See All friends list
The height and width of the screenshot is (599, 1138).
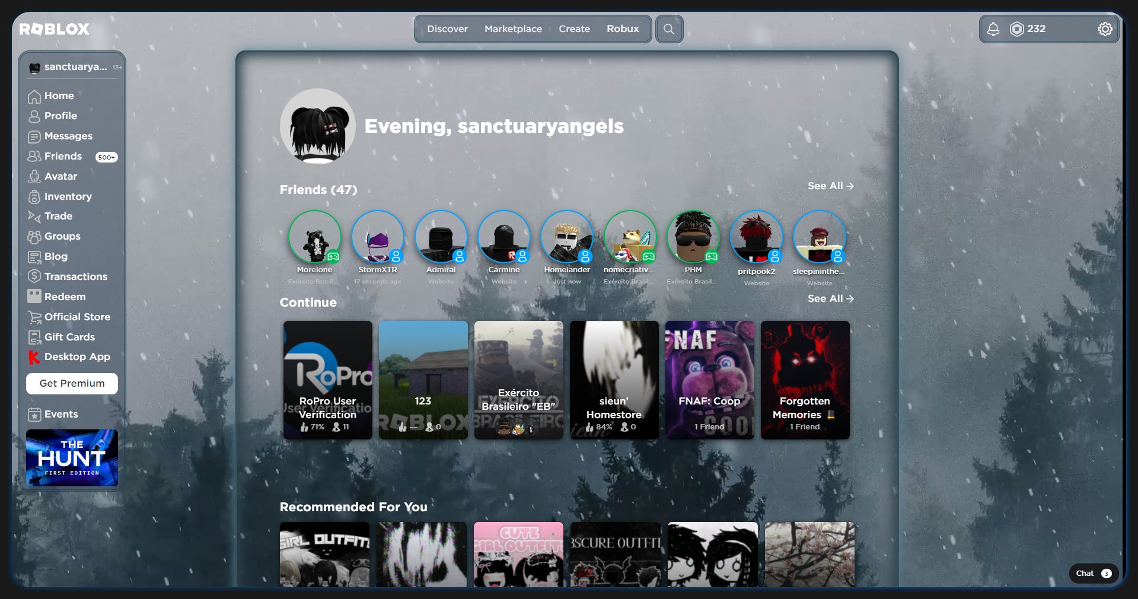[830, 186]
